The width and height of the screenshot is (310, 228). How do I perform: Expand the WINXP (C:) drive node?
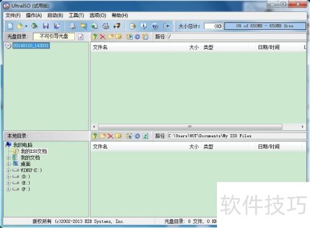point(9,170)
